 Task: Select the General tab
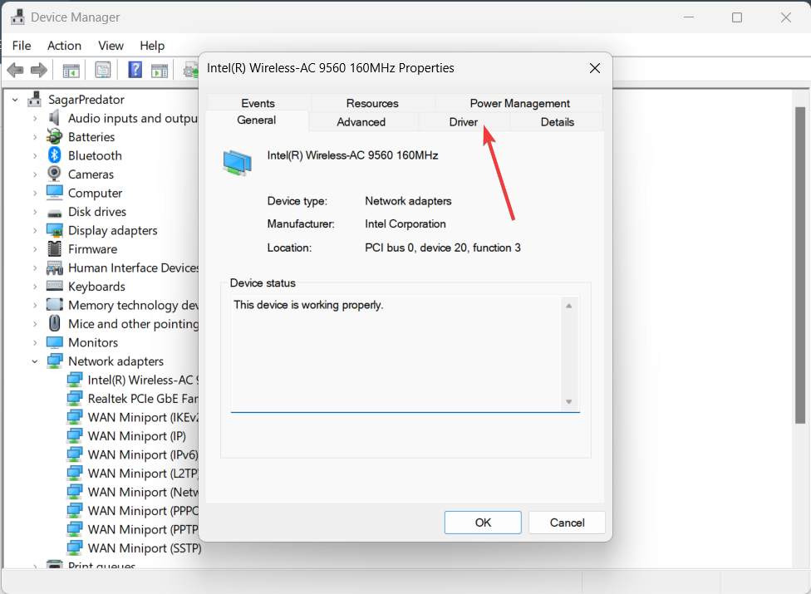click(257, 120)
